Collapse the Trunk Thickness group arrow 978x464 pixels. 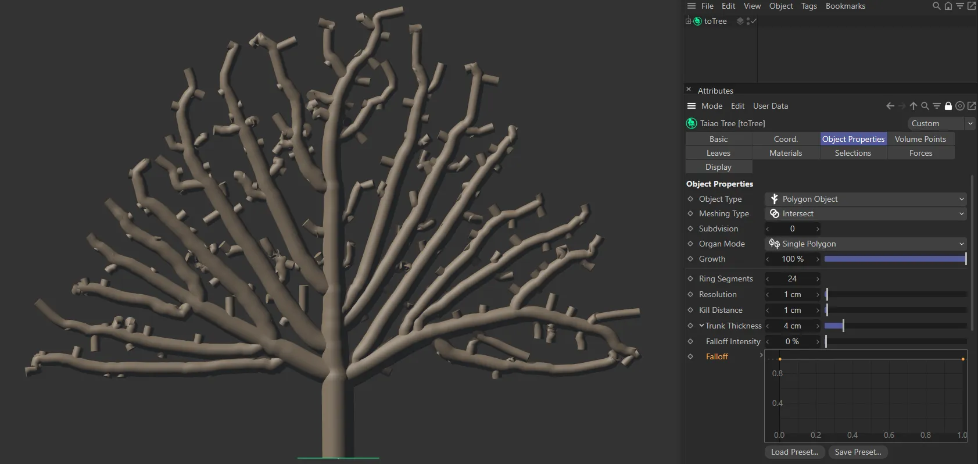(701, 326)
